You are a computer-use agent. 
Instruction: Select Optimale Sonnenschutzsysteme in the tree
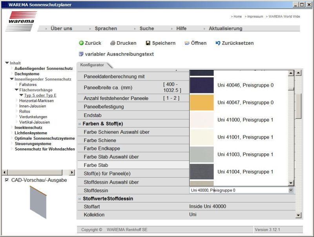click(45, 139)
